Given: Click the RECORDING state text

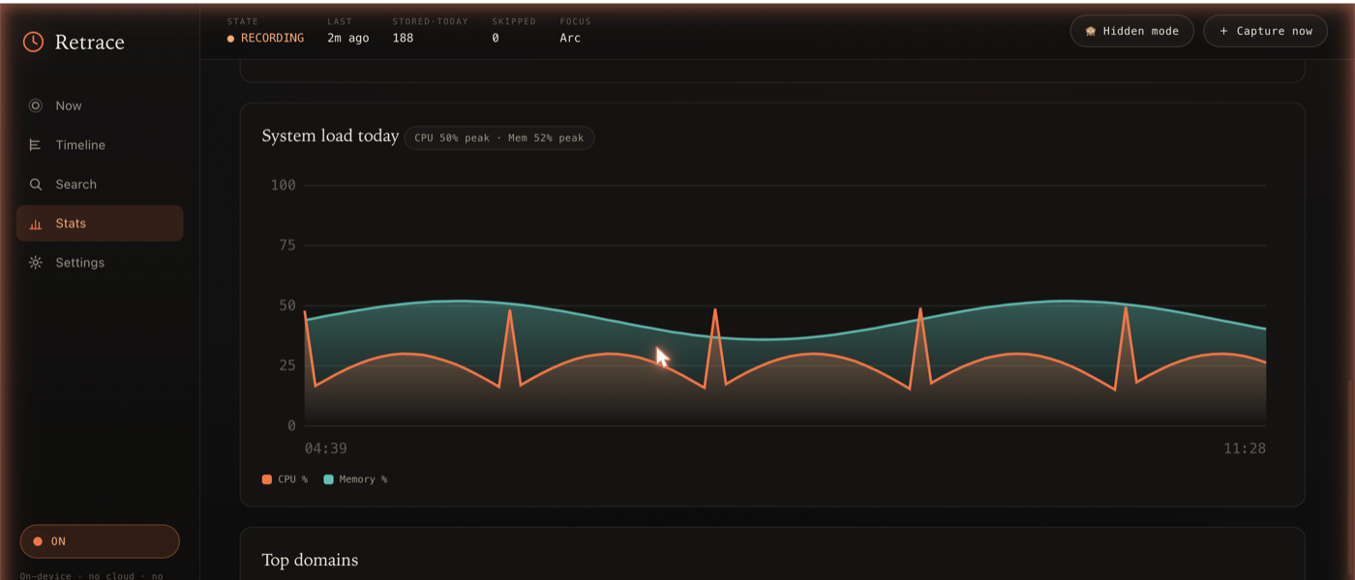Looking at the screenshot, I should point(272,39).
